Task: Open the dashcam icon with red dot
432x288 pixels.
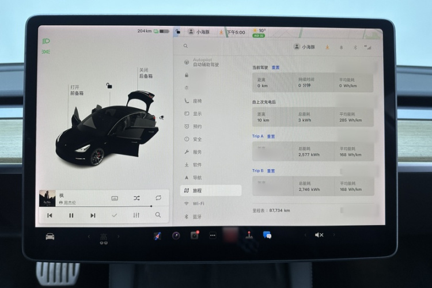Action: pos(195,236)
